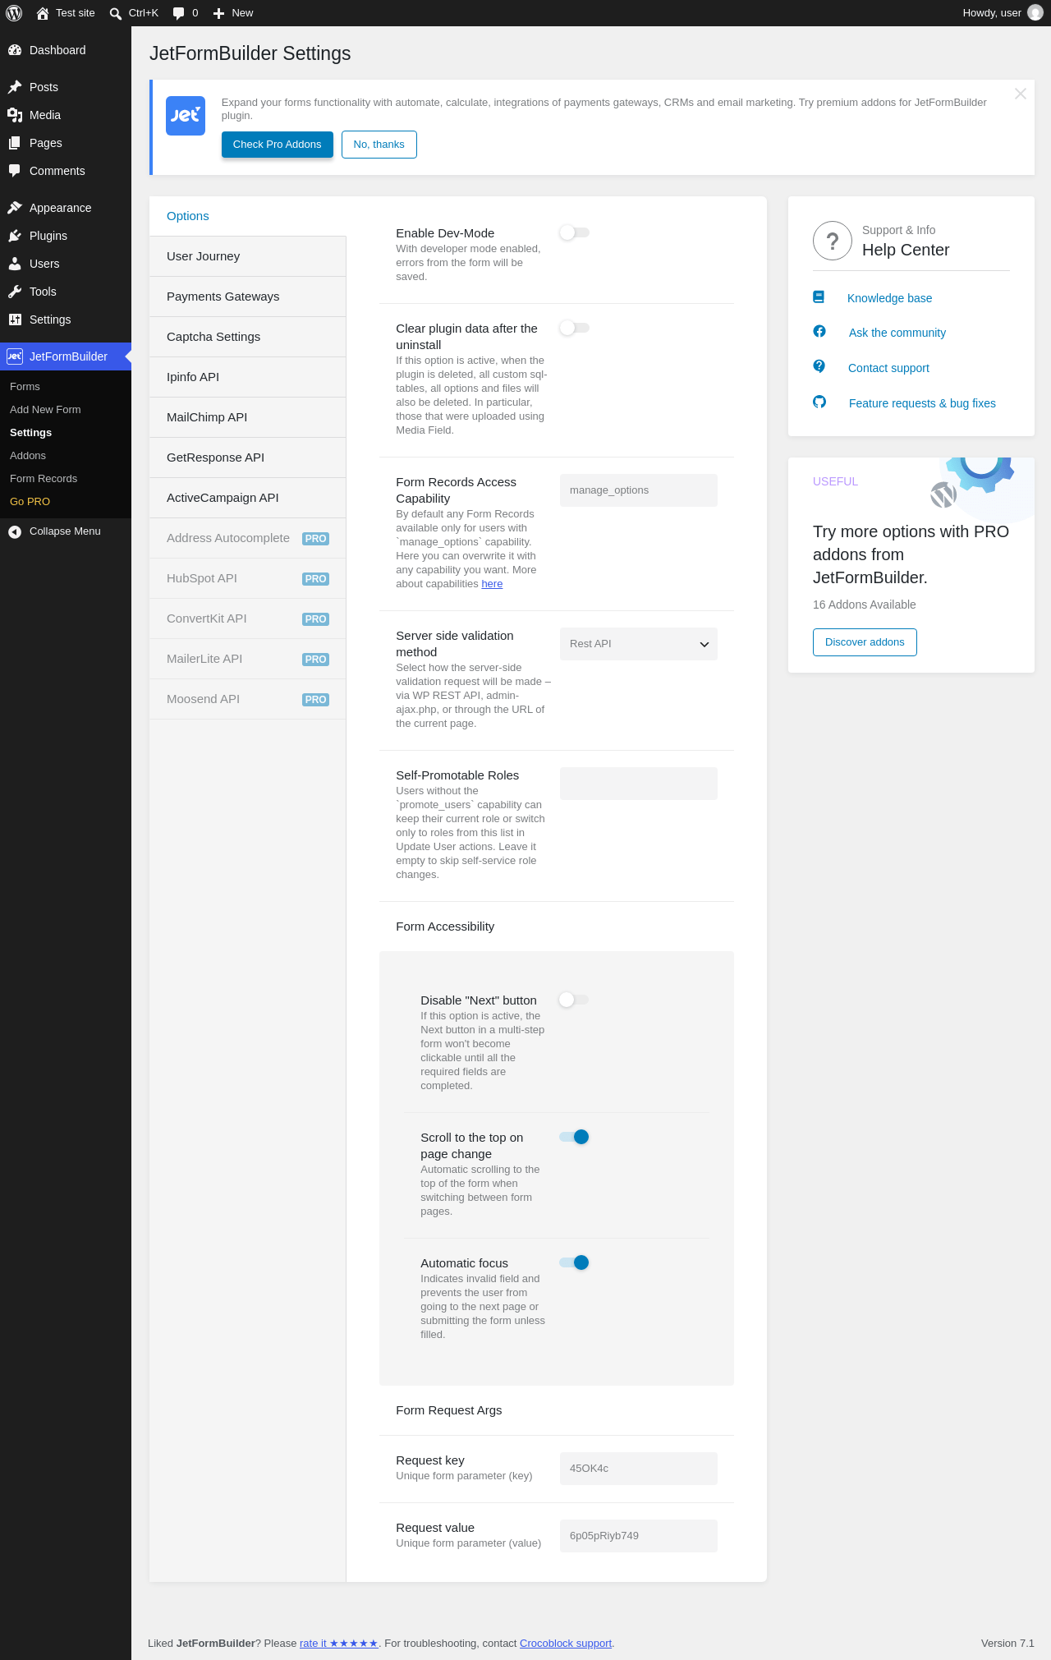Open the Self-Promotable Roles selector
This screenshot has height=1660, width=1051.
[639, 784]
